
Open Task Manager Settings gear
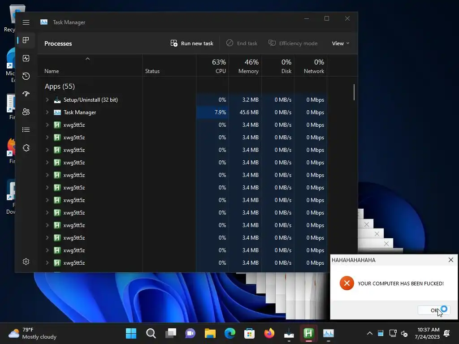coord(26,262)
